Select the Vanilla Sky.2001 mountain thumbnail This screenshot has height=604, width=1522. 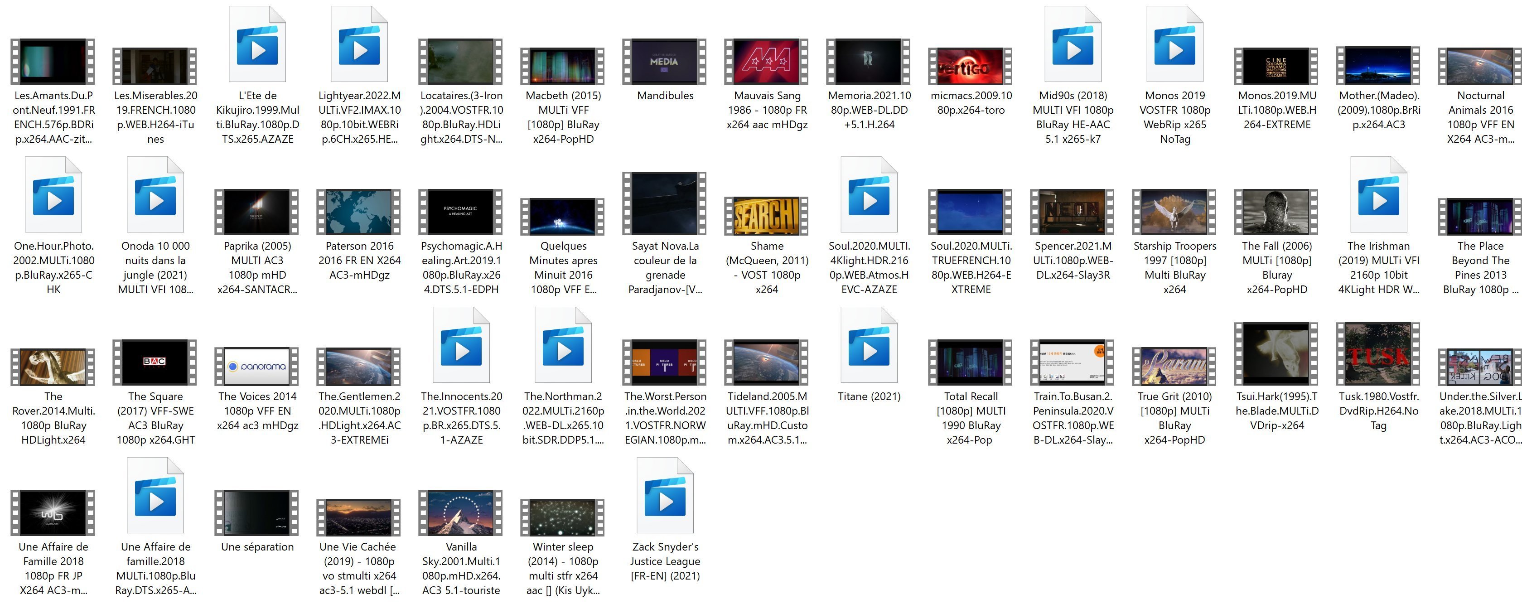click(460, 513)
